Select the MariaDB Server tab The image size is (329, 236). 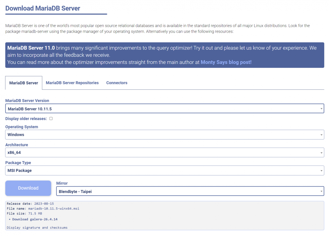[x=23, y=83]
